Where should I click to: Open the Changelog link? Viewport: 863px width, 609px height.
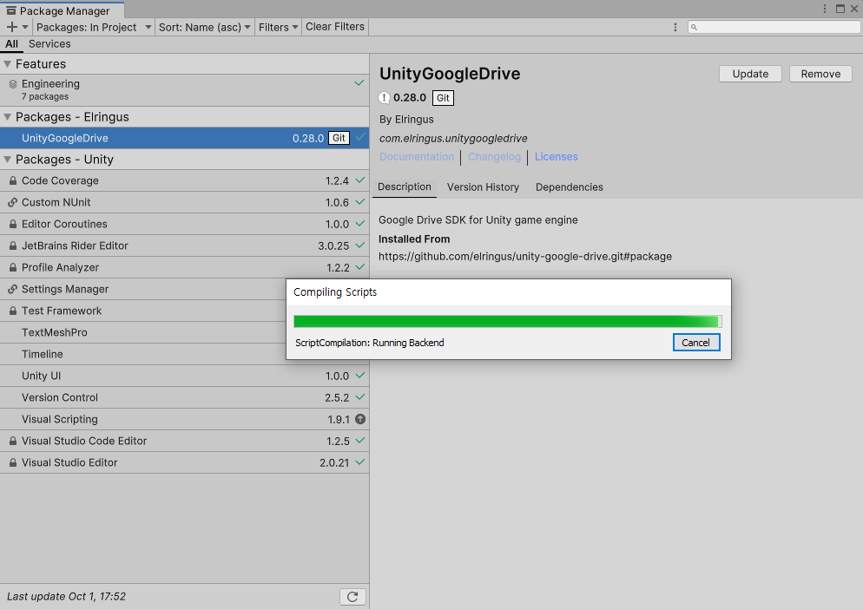494,157
